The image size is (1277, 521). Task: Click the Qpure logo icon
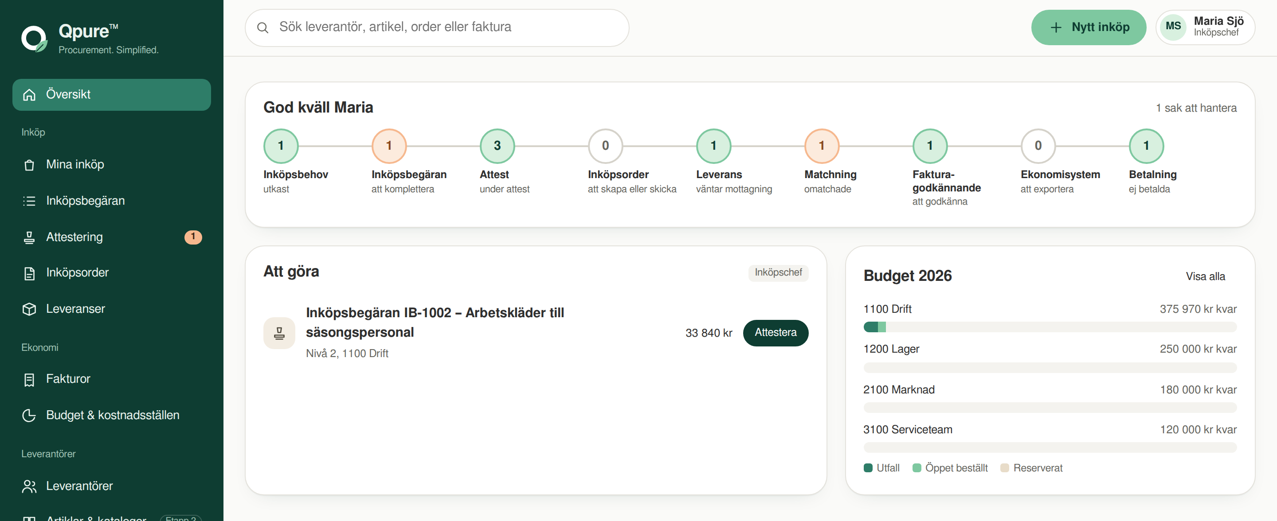coord(34,39)
